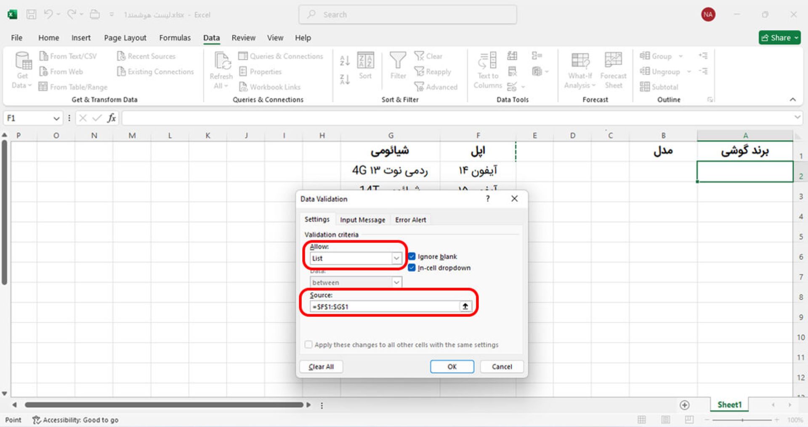Click the dialog help question mark

coord(488,198)
